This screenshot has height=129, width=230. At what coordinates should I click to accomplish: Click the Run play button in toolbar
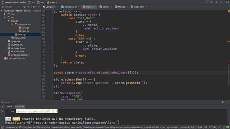coord(212,2)
